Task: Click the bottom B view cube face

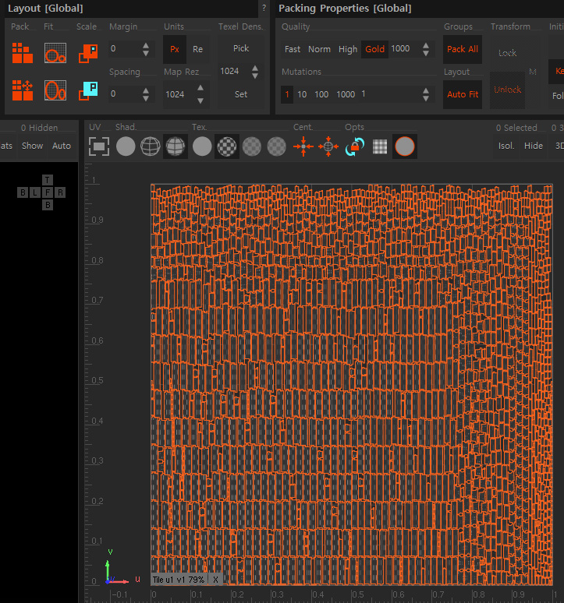Action: (x=48, y=205)
